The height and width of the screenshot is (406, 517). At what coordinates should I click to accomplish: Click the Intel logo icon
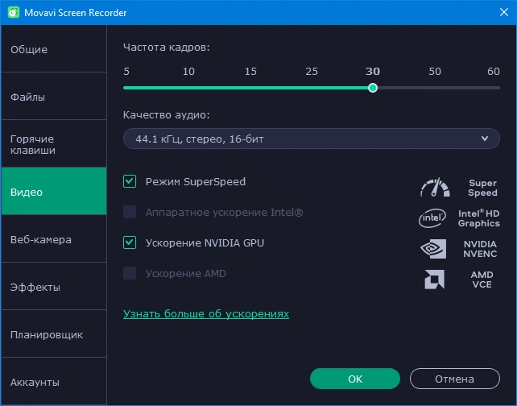pos(432,218)
